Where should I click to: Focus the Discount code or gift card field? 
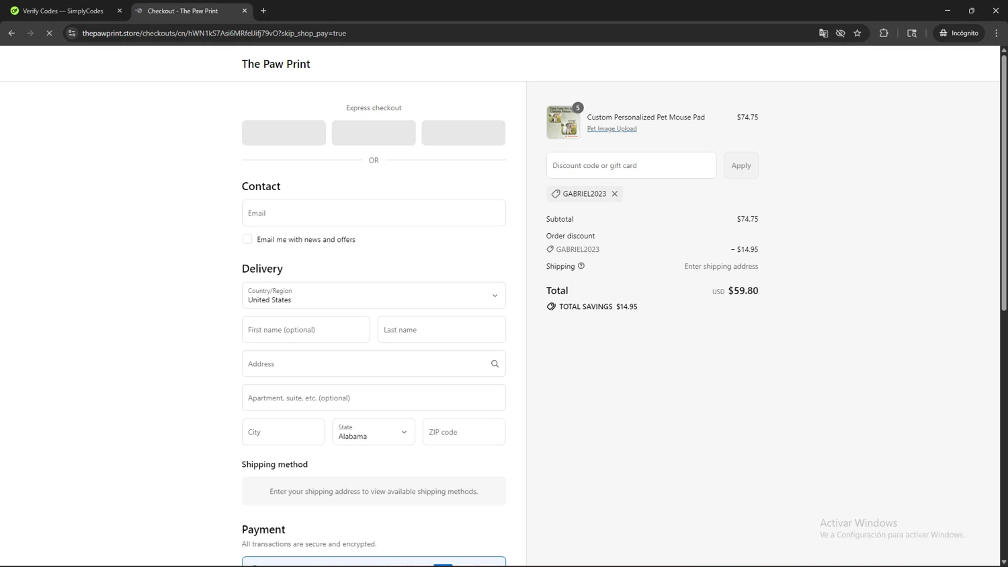pyautogui.click(x=631, y=165)
